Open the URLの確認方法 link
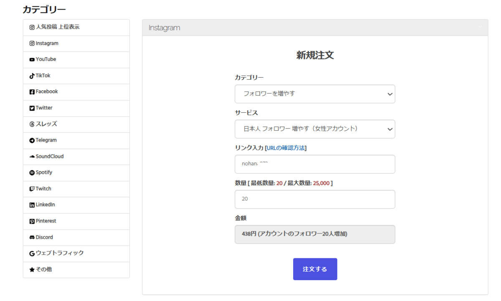This screenshot has width=501, height=301. (x=286, y=148)
